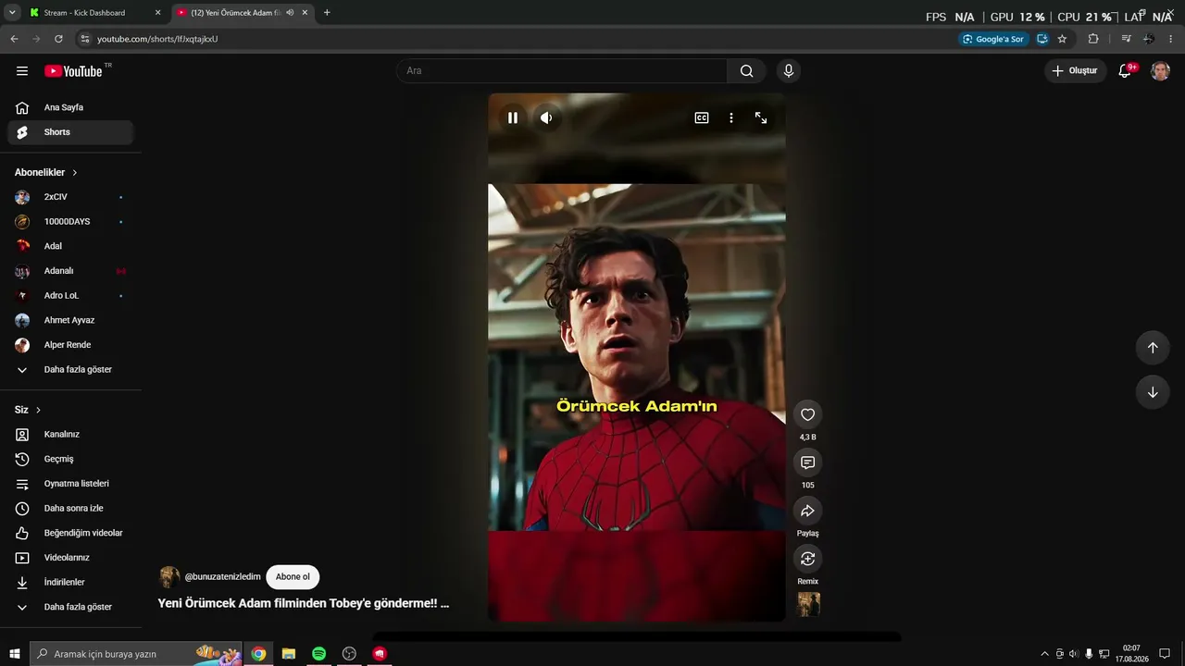View site information in the address bar
1185x666 pixels.
coord(84,39)
